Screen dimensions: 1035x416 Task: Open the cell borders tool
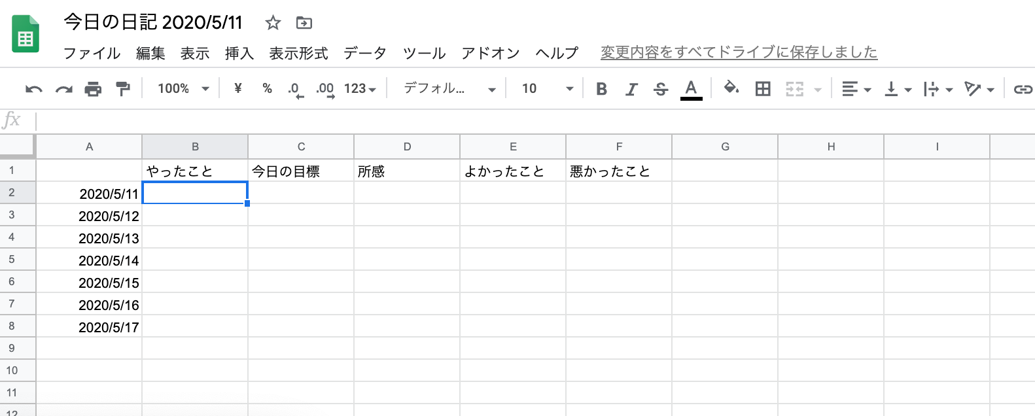763,89
